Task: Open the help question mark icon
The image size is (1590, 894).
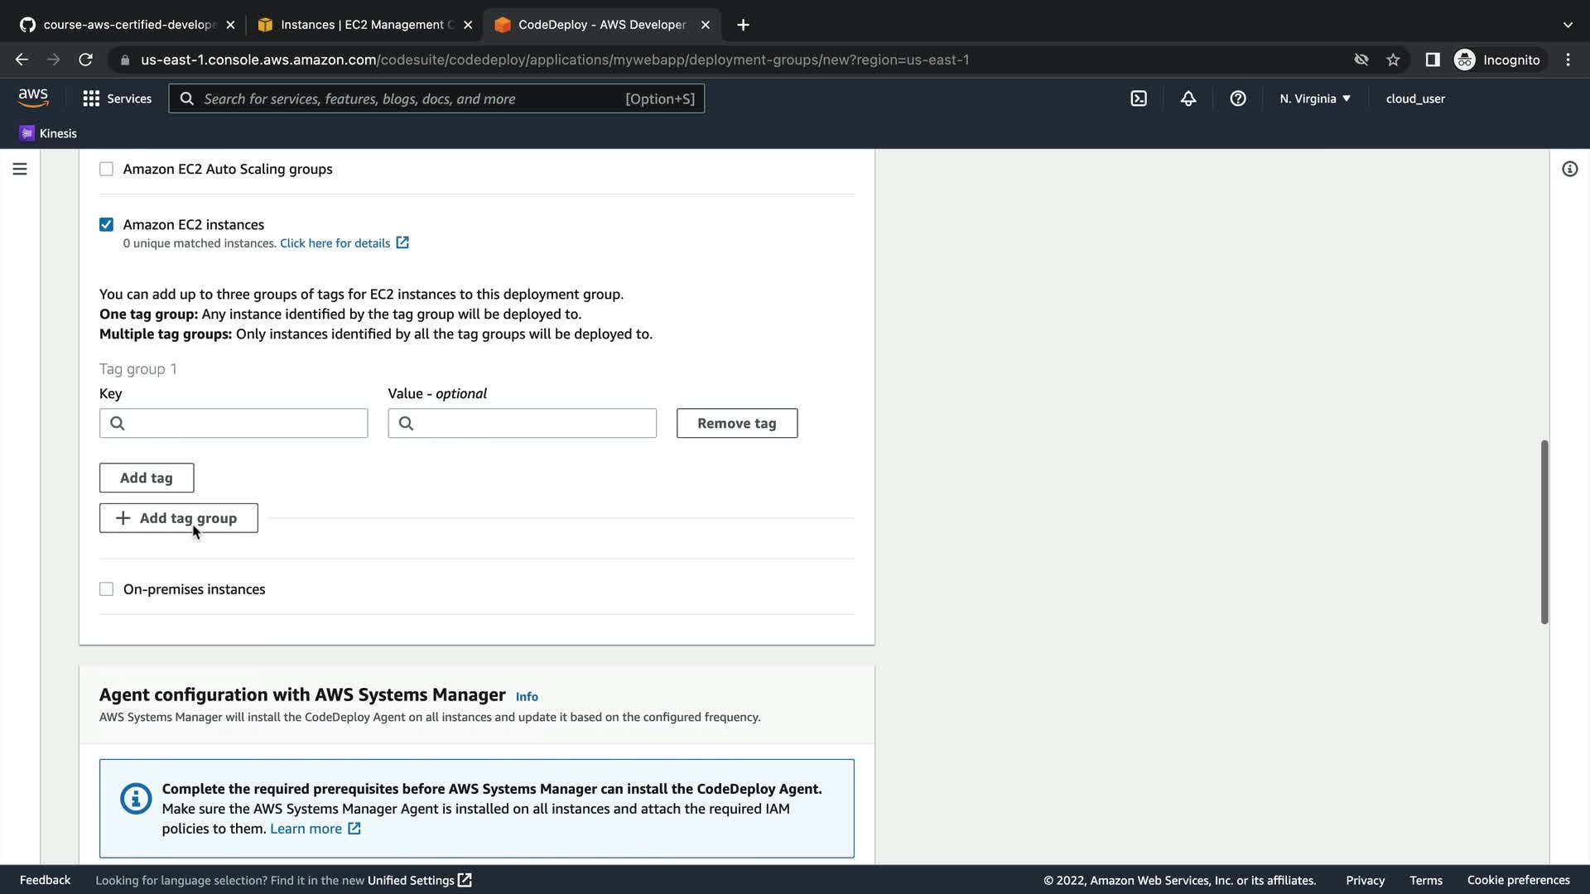Action: pyautogui.click(x=1238, y=99)
